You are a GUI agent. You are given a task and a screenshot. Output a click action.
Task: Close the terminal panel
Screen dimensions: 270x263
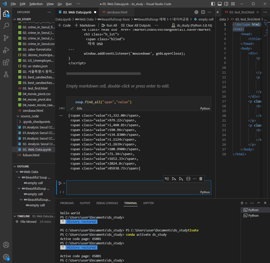point(265,203)
